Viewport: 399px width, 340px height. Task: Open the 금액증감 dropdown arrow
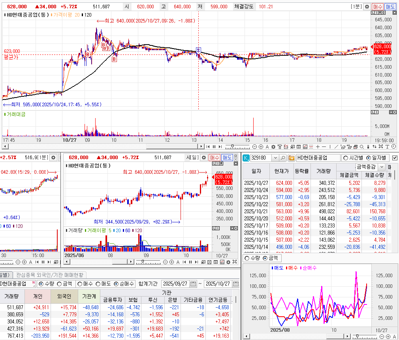382,167
